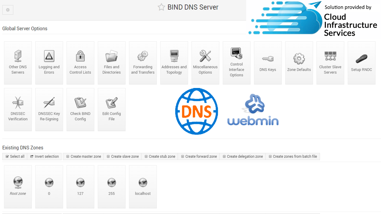This screenshot has width=381, height=214.
Task: Click Invert selection button
Action: [44, 156]
